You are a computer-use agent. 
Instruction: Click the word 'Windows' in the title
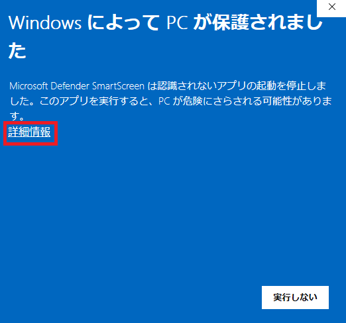tap(45, 23)
